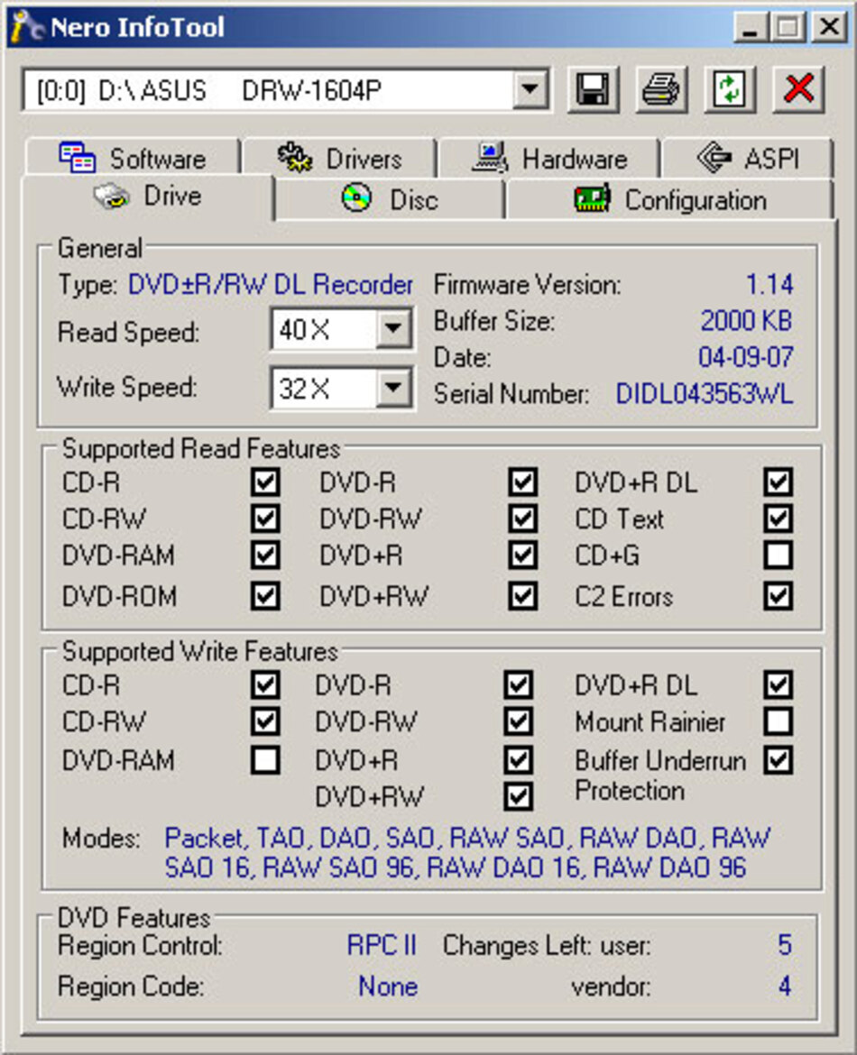Open the Hardware tab
Image resolution: width=857 pixels, height=1055 pixels.
[x=549, y=159]
